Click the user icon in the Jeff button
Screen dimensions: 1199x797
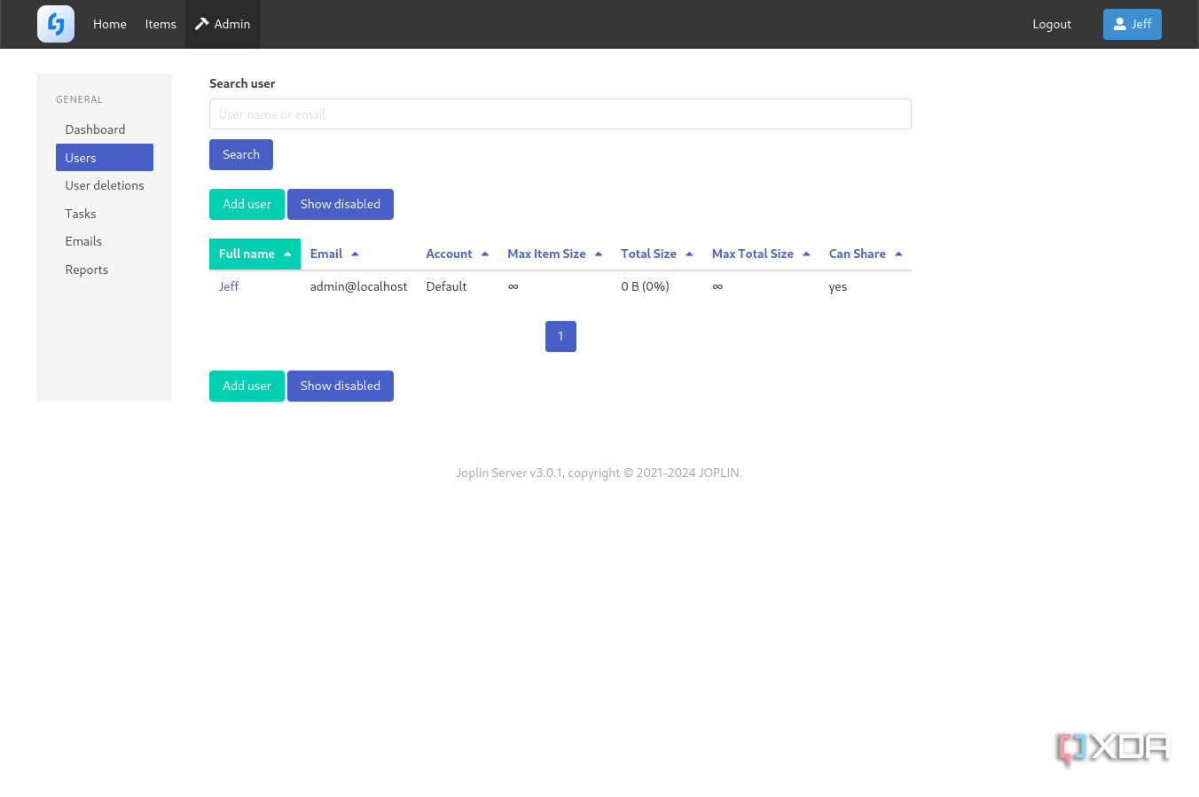tap(1119, 24)
